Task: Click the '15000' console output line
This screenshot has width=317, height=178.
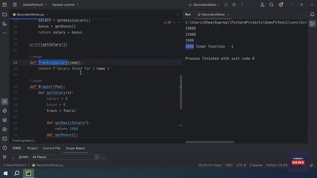Action: click(x=190, y=34)
